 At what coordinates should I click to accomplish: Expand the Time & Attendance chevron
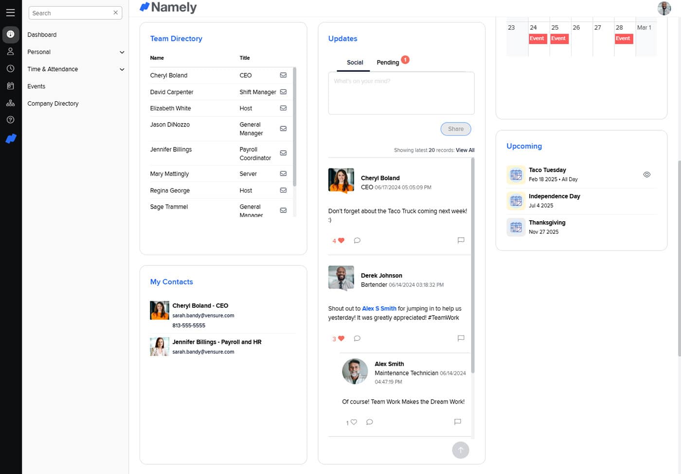point(122,69)
